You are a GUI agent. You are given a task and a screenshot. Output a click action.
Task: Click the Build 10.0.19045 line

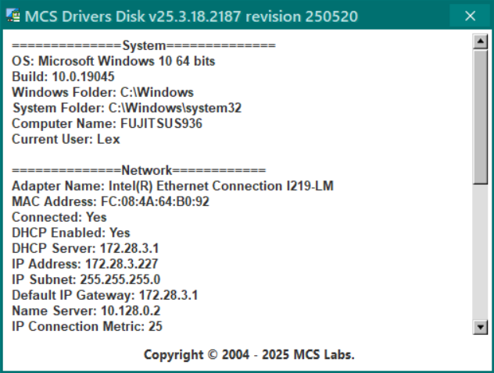point(63,76)
